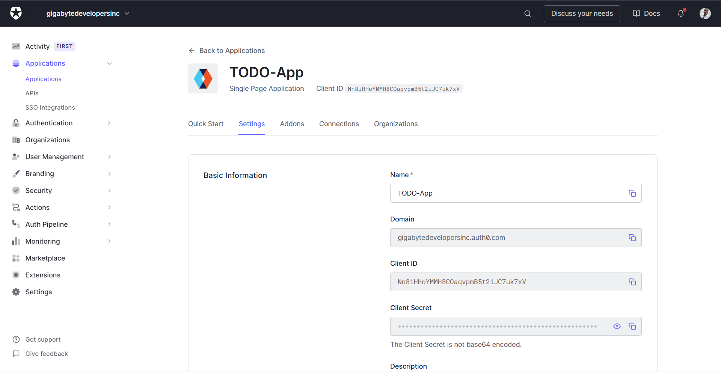Open the Applications sub-item in sidebar

click(44, 79)
